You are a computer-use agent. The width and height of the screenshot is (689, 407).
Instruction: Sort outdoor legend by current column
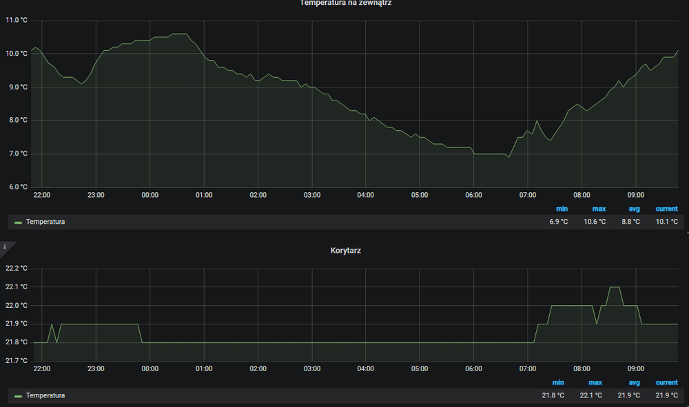tap(666, 209)
